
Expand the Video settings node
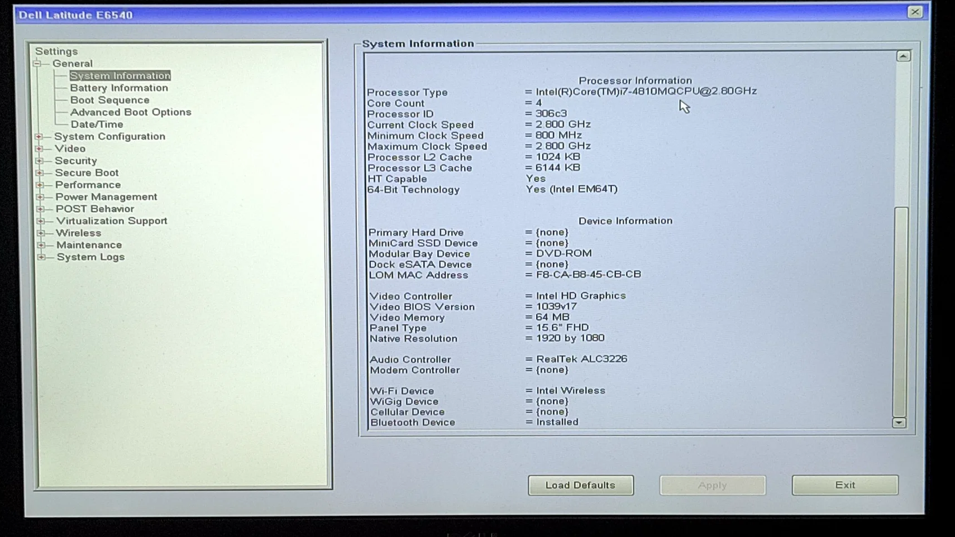[39, 148]
